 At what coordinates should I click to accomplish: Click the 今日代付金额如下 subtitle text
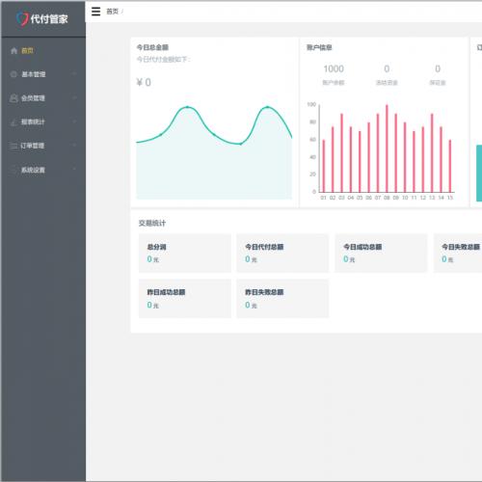tap(164, 60)
